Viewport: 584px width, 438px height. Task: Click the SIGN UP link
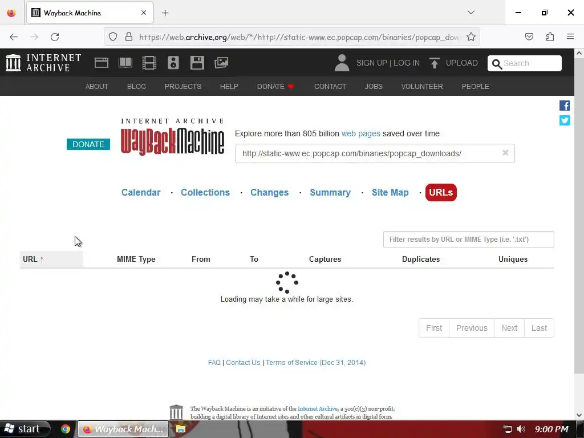click(371, 63)
